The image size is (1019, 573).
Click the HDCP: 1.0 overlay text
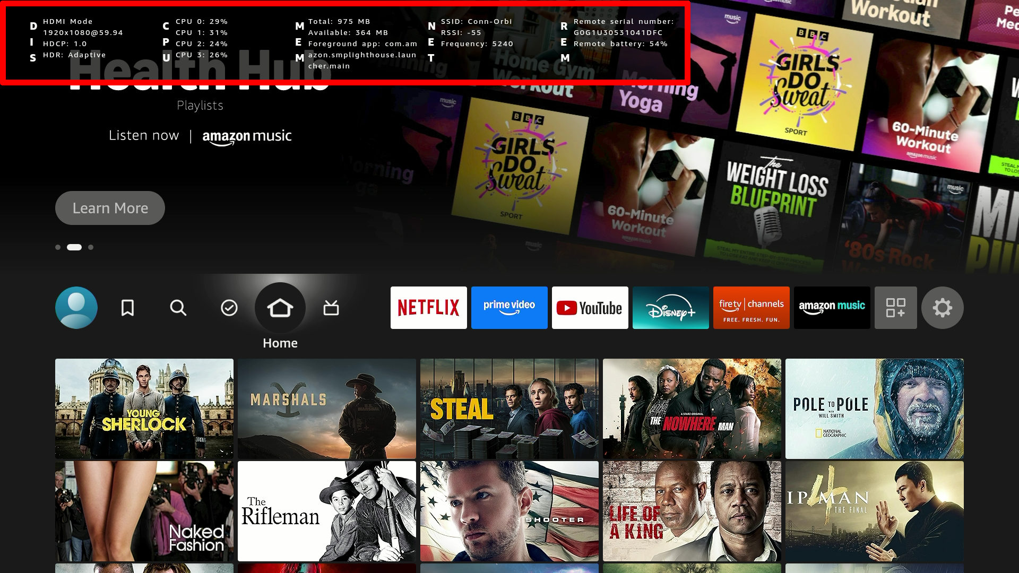tap(65, 44)
